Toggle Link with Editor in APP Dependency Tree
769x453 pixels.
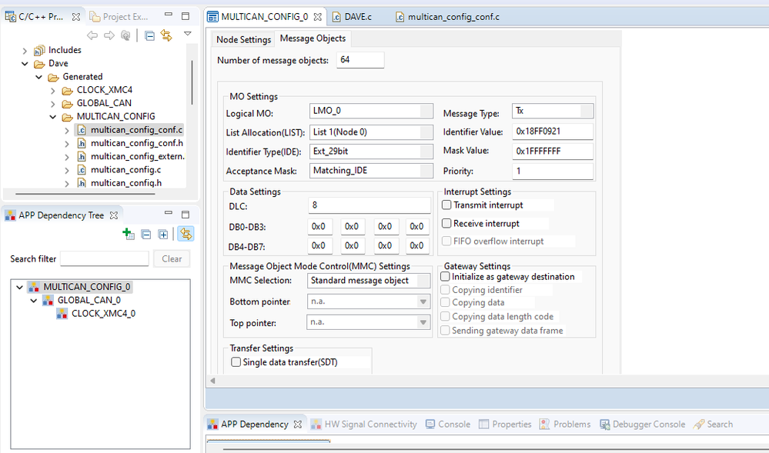tap(185, 234)
